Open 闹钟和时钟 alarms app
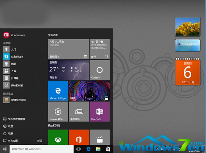This screenshot has width=206, height=153. point(23,85)
